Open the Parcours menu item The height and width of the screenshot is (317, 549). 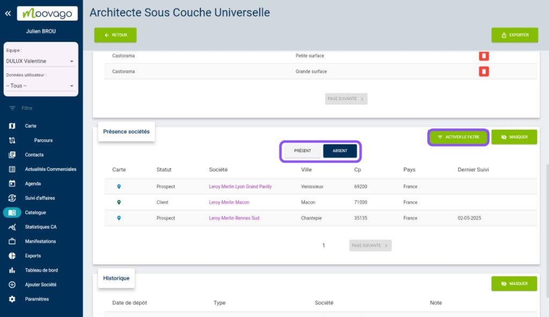pos(43,140)
